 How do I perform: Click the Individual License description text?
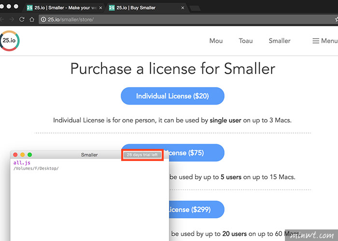pos(172,120)
